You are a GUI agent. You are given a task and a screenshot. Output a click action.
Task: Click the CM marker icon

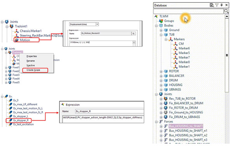[176, 44]
